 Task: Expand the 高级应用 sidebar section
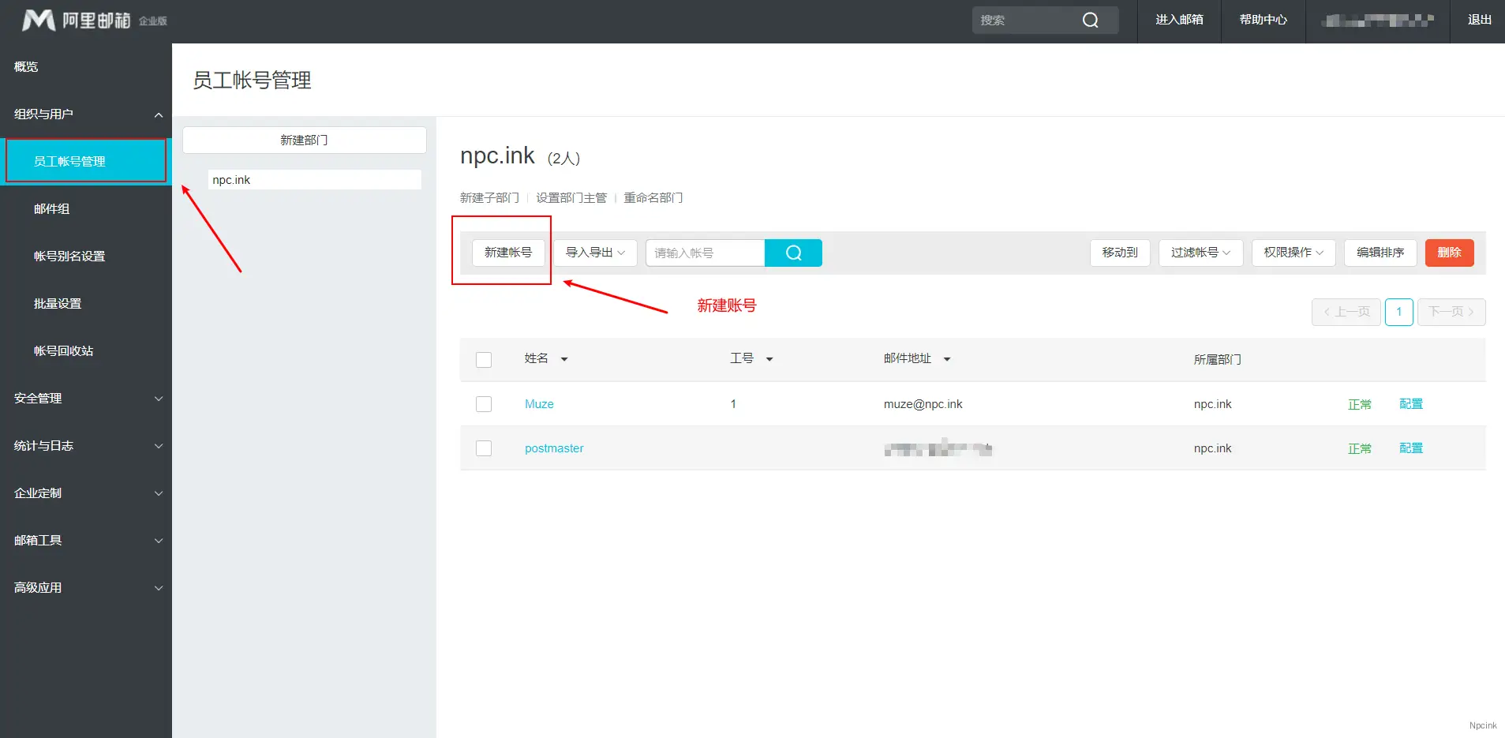159,588
